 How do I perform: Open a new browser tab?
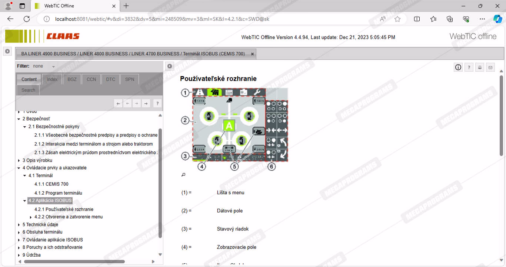[126, 6]
